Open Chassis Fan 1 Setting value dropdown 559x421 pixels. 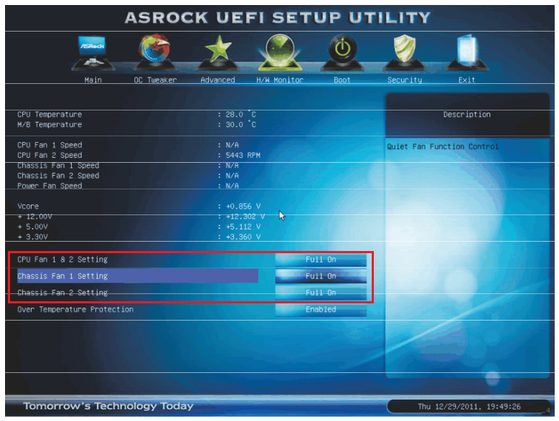click(321, 276)
